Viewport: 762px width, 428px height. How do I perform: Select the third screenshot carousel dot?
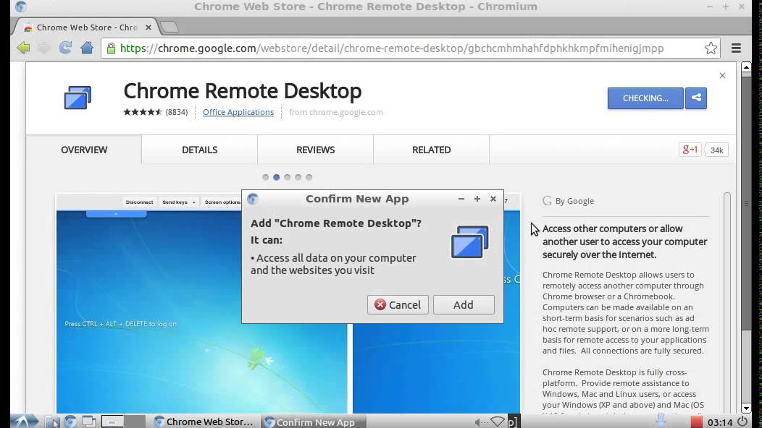[288, 177]
